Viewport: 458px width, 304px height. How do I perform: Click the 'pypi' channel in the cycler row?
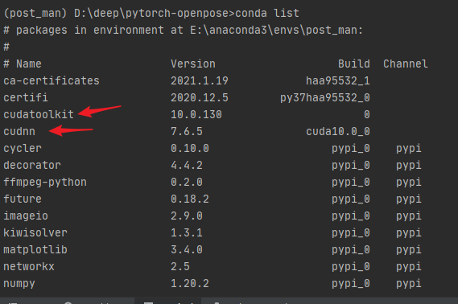click(409, 149)
